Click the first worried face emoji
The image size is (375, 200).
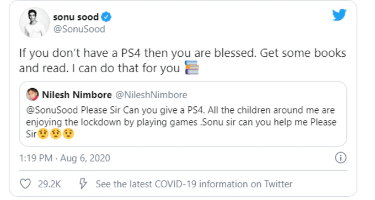coord(43,134)
